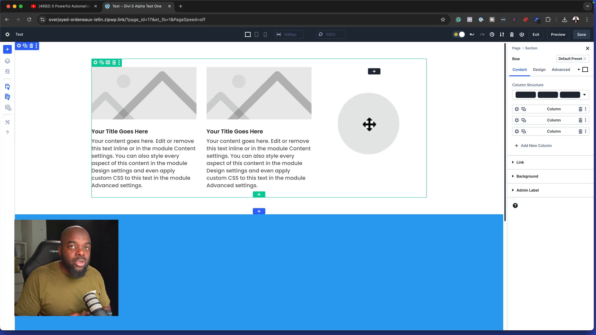Click the Save button

(x=581, y=34)
